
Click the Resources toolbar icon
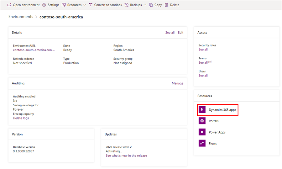(x=64, y=5)
